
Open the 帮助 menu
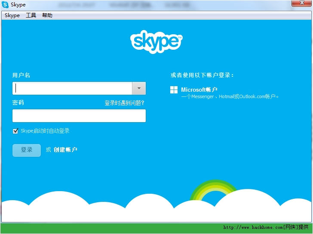click(x=47, y=15)
